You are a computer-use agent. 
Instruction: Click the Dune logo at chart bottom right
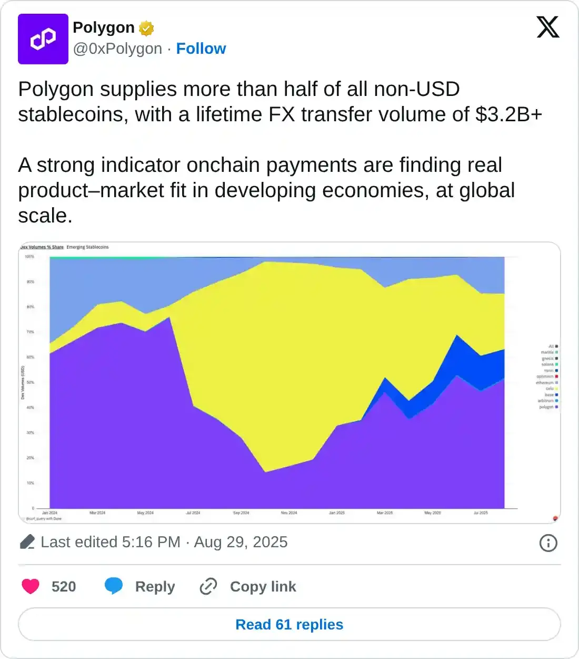(x=556, y=518)
